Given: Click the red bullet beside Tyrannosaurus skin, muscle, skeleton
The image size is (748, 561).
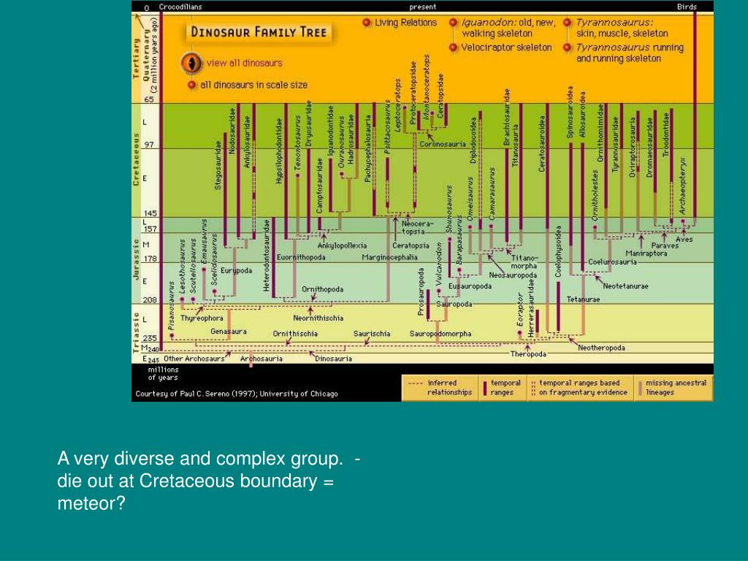Looking at the screenshot, I should tap(567, 23).
